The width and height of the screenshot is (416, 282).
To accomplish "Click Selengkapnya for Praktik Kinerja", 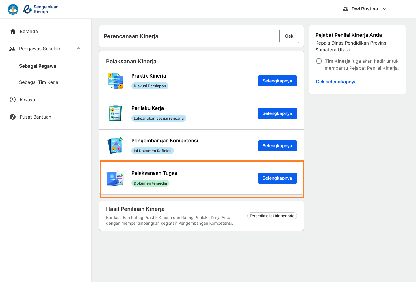I will point(277,81).
